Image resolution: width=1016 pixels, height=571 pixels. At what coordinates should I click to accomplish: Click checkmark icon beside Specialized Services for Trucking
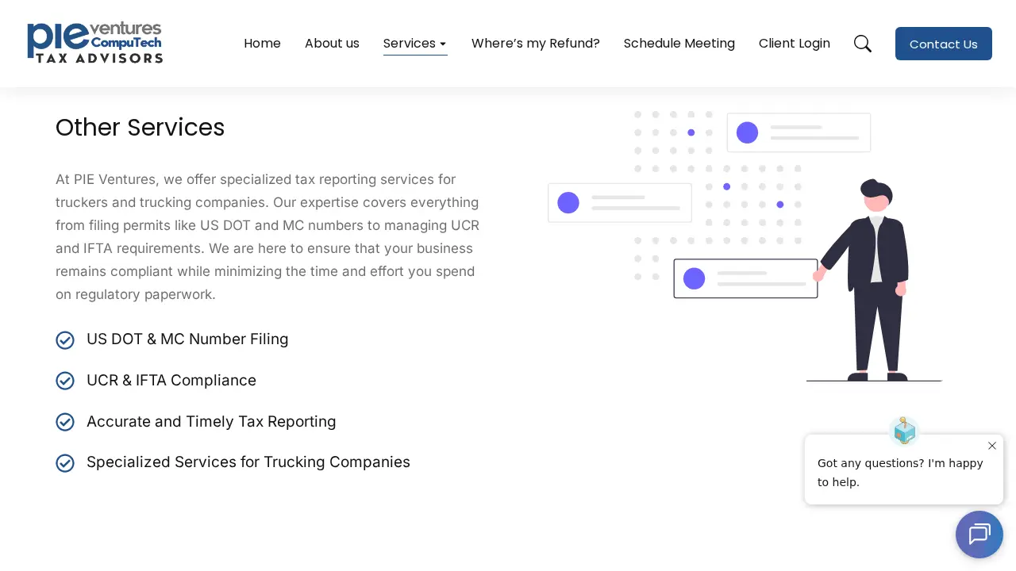click(65, 463)
